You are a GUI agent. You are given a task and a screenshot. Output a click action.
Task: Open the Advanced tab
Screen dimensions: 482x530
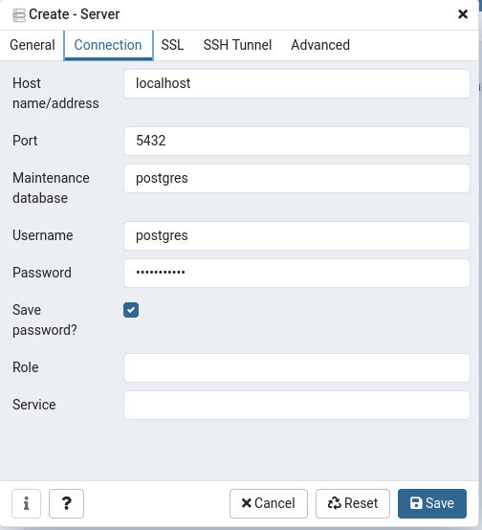coord(320,45)
